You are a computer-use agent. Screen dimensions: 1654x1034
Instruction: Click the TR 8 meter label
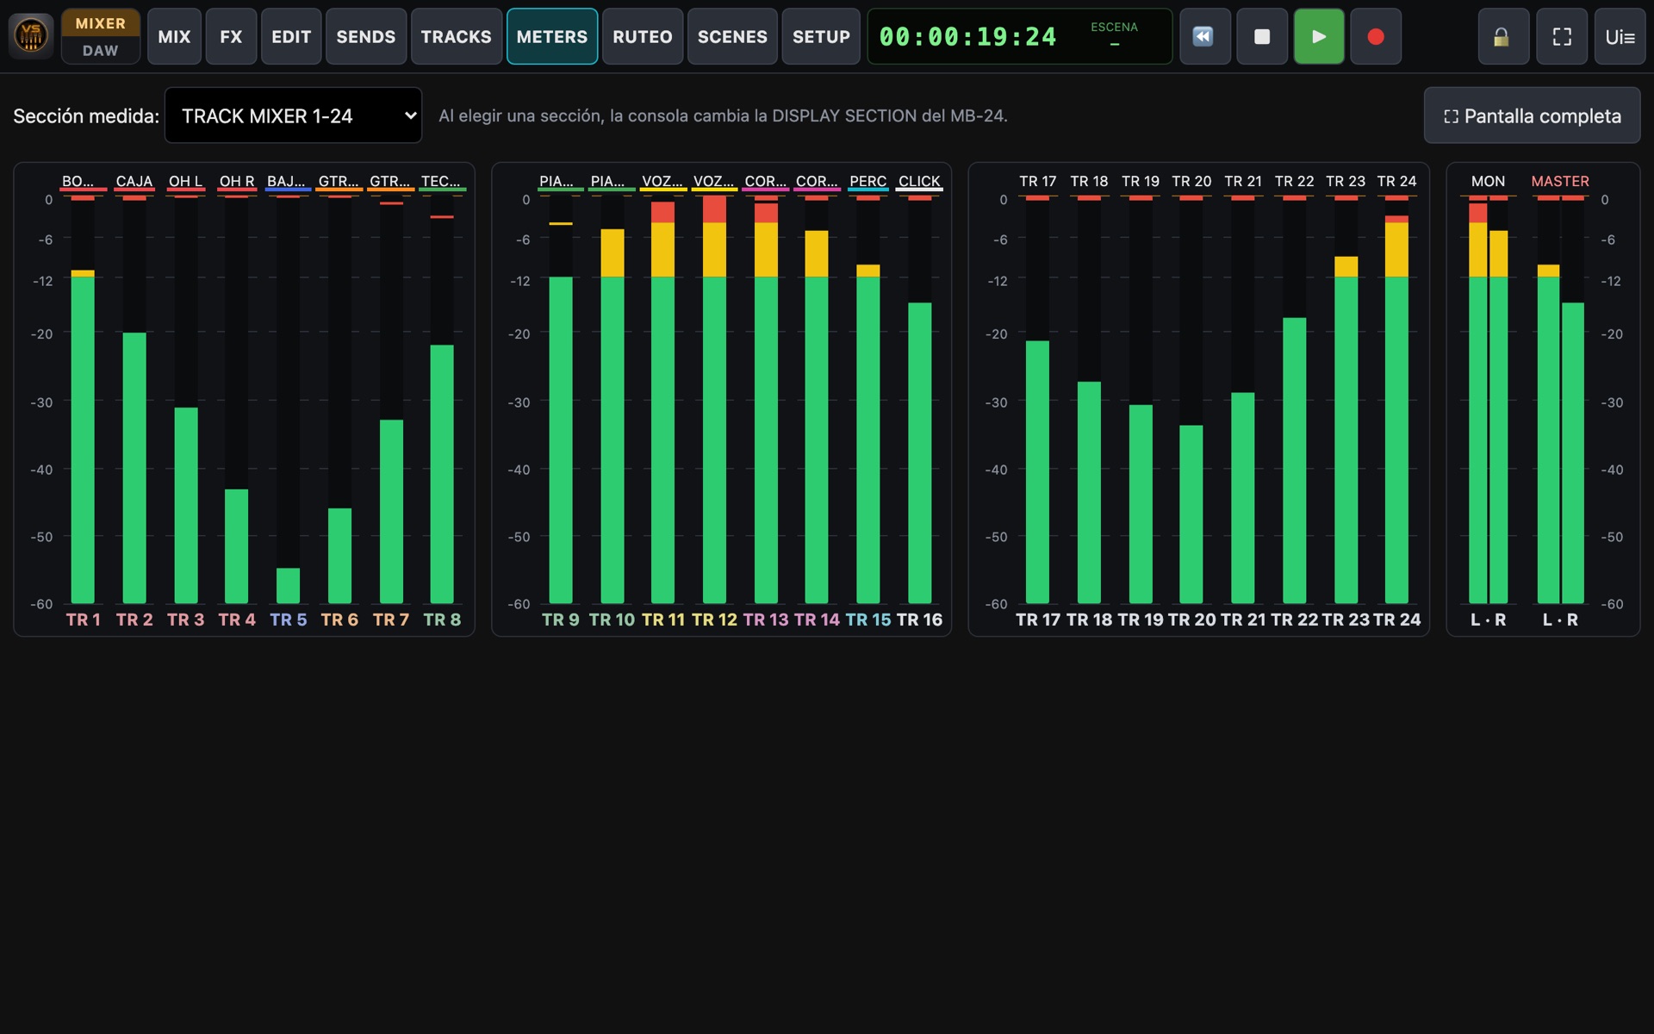[x=442, y=620]
